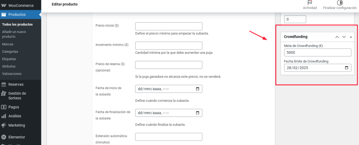Screen dimensions: 359x145
Task: Click the Actividad flag icon
Action: pos(310,3)
